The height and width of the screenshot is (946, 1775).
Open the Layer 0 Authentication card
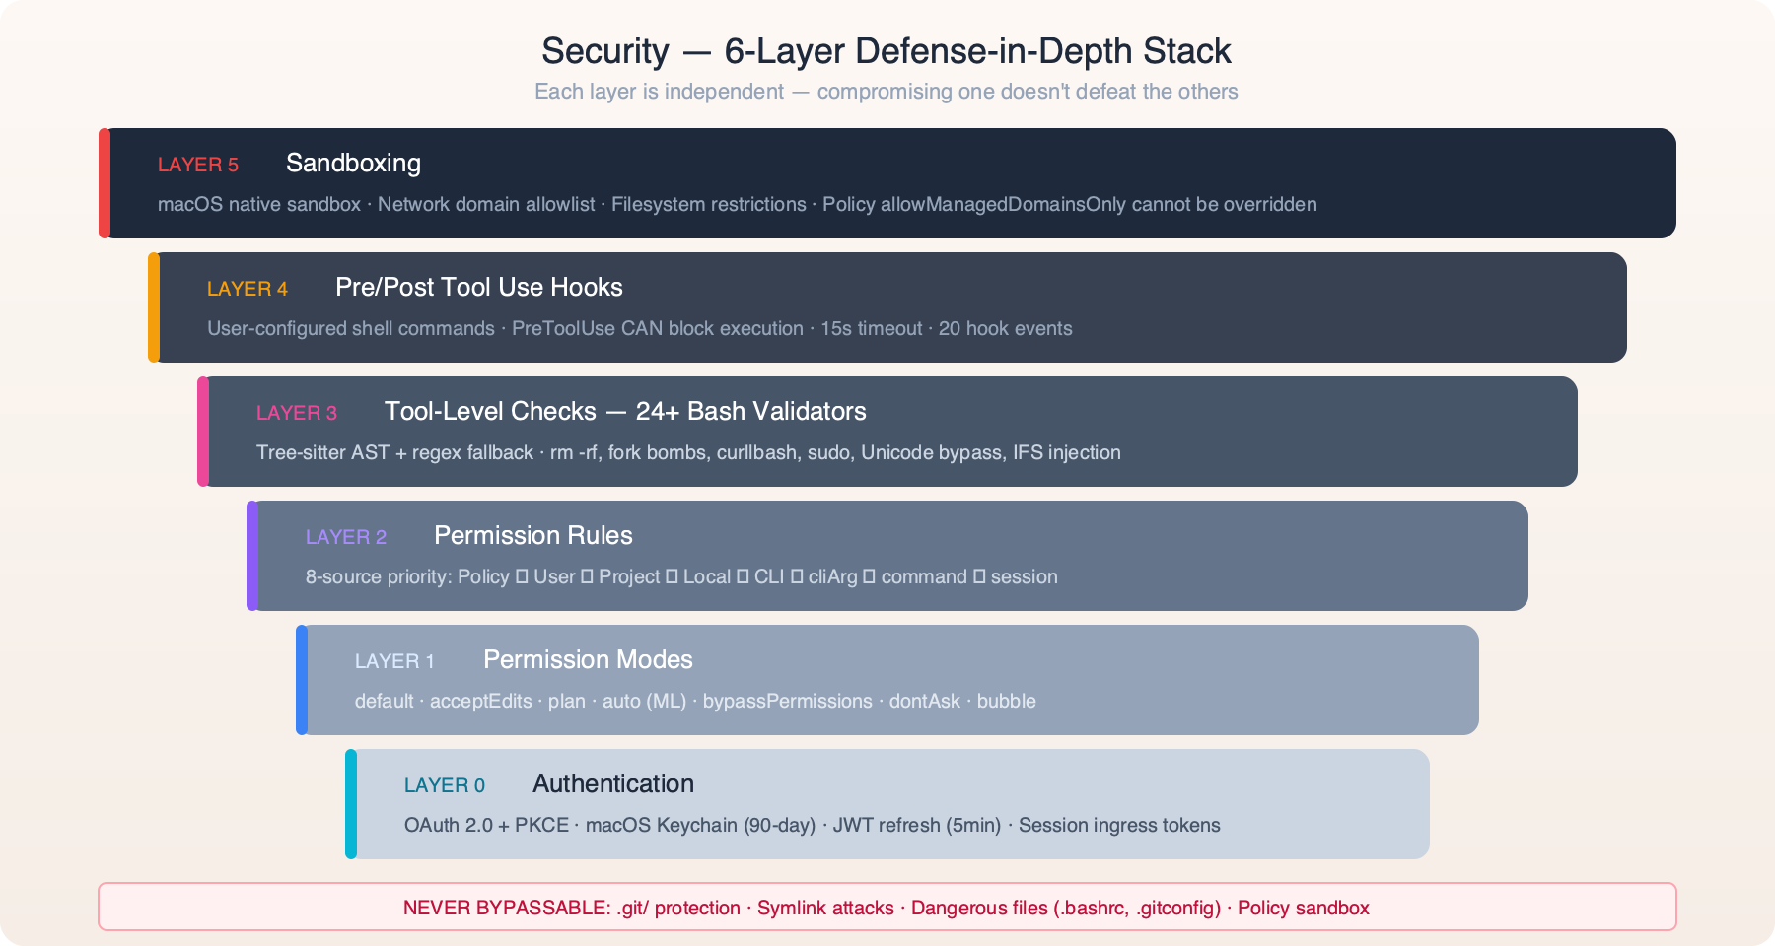point(887,803)
